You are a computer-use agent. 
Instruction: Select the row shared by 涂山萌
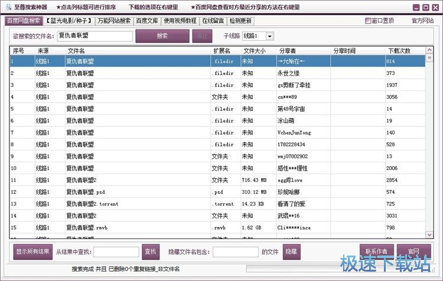[217, 120]
